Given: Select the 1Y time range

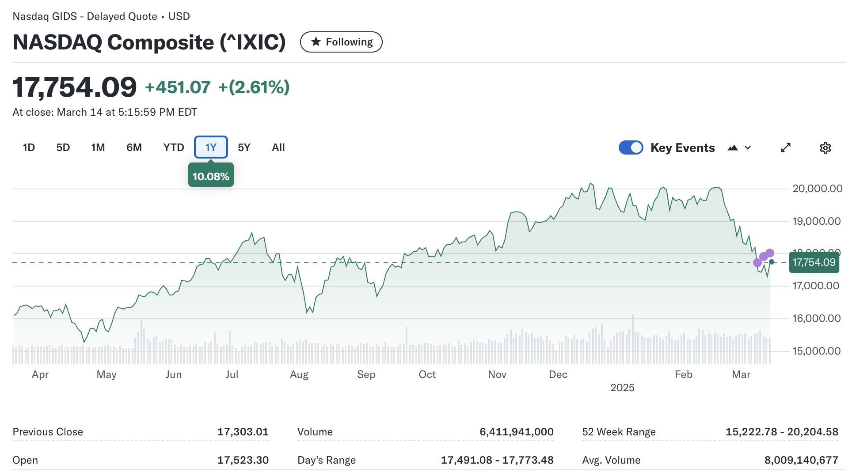Looking at the screenshot, I should 211,147.
